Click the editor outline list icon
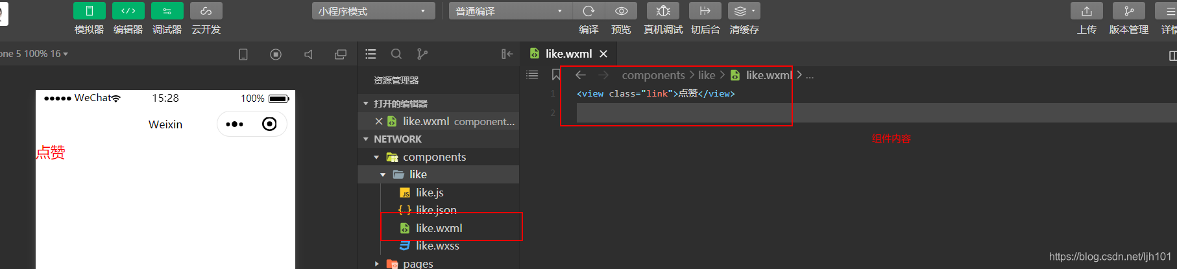Viewport: 1177px width, 269px height. 532,75
